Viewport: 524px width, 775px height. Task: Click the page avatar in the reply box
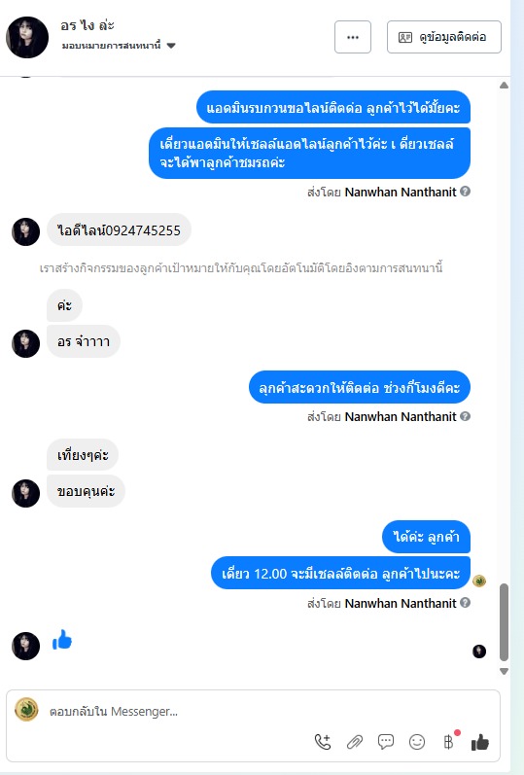26,710
